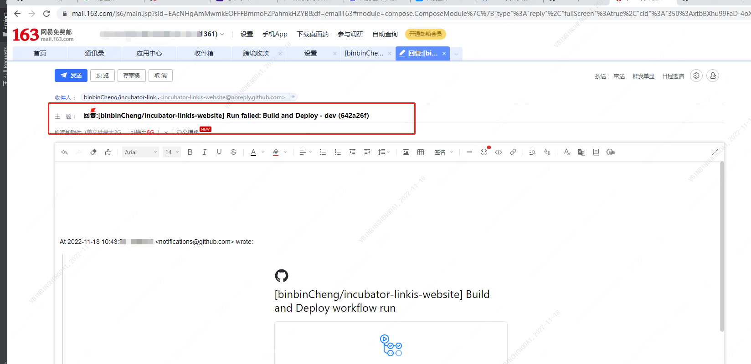Pick font color with the A swatch
This screenshot has width=751, height=364.
point(253,152)
